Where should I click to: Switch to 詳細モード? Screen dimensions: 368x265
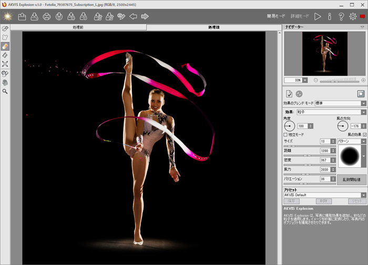click(300, 17)
